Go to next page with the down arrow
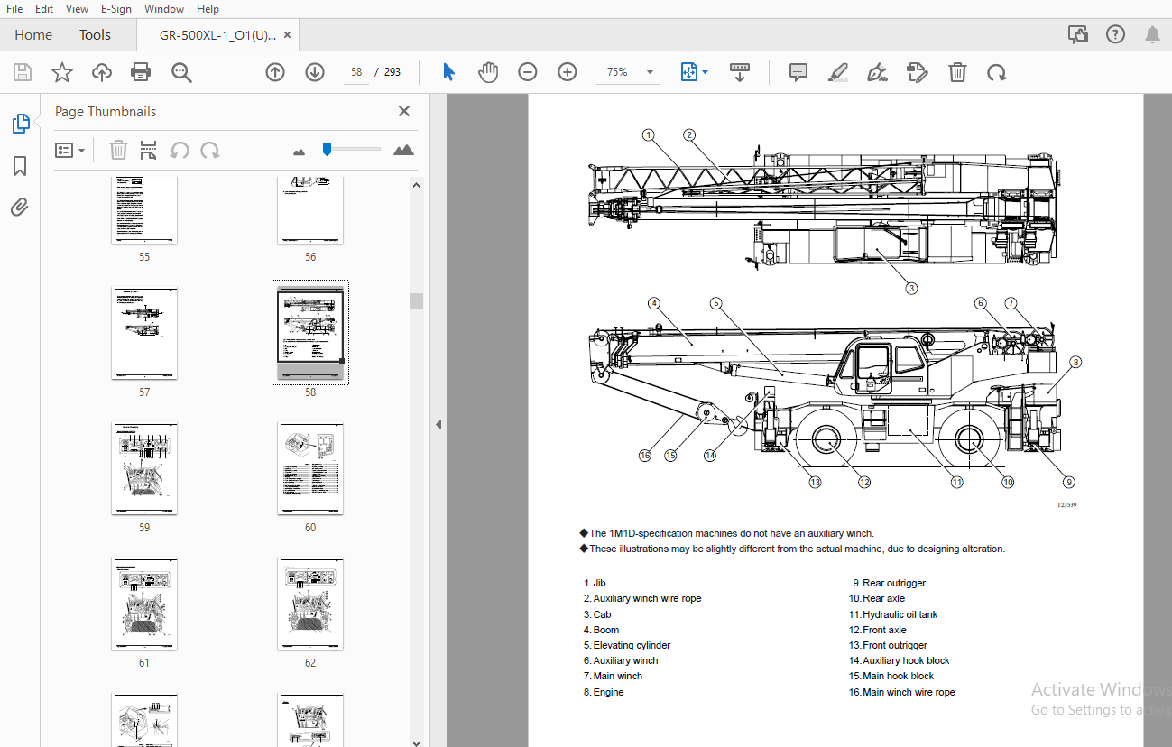Viewport: 1172px width, 747px height. click(315, 72)
